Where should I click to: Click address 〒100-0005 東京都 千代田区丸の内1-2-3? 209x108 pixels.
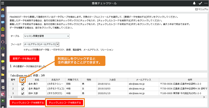pos(180,93)
